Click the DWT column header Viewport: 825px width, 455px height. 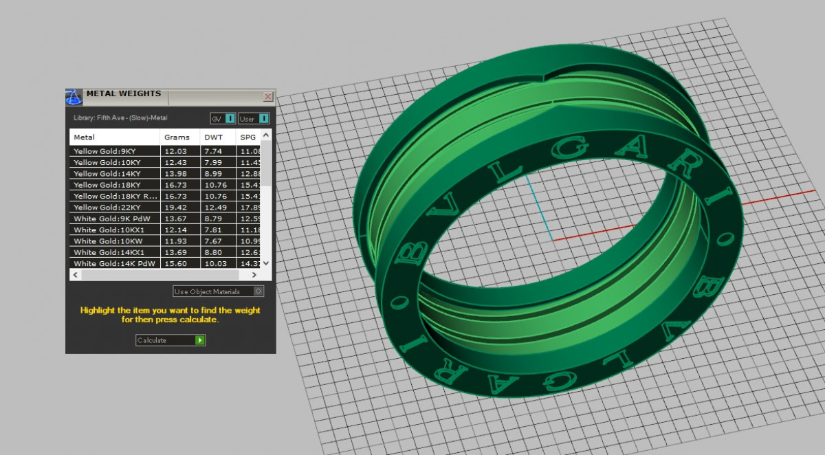(212, 137)
